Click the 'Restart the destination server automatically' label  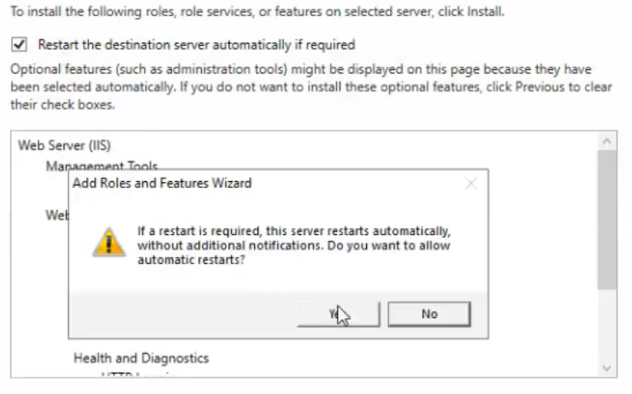[197, 44]
